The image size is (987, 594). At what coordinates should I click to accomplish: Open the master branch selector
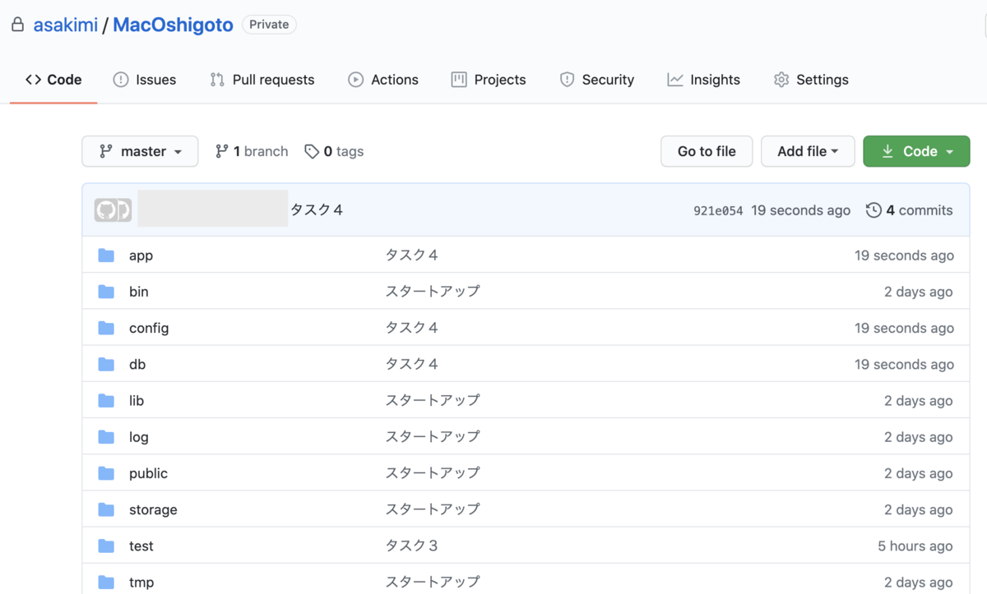point(140,151)
